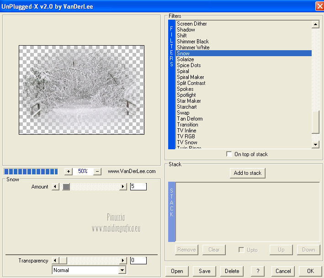The height and width of the screenshot is (278, 324).
Task: Open help with the question mark button
Action: 258,271
